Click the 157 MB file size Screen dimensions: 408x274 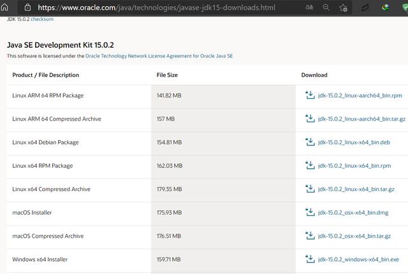click(x=166, y=119)
